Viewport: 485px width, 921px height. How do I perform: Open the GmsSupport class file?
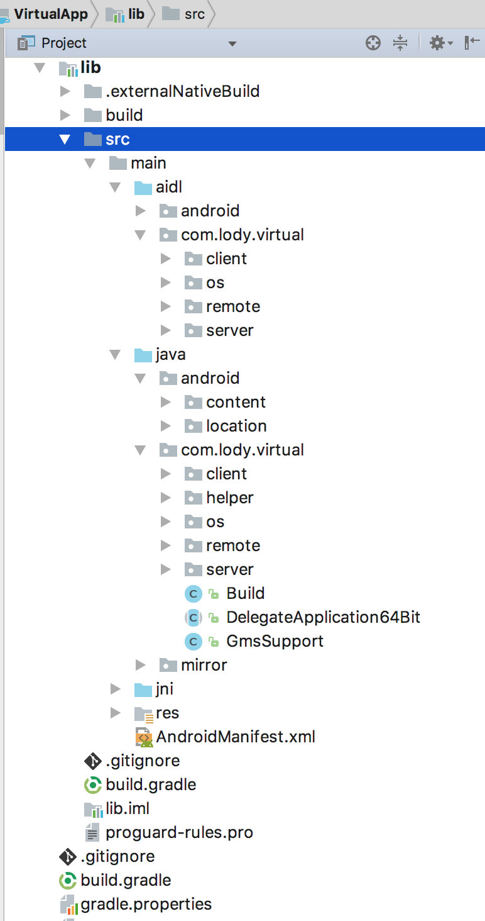[x=275, y=641]
